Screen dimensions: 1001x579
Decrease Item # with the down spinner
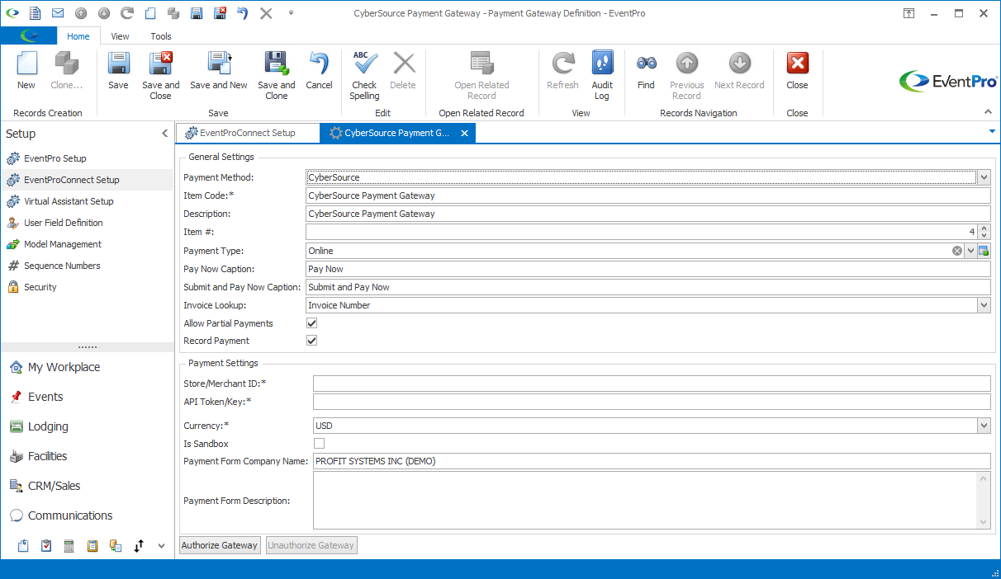coord(984,237)
